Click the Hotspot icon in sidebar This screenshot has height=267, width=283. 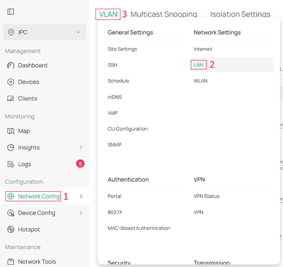(x=11, y=229)
